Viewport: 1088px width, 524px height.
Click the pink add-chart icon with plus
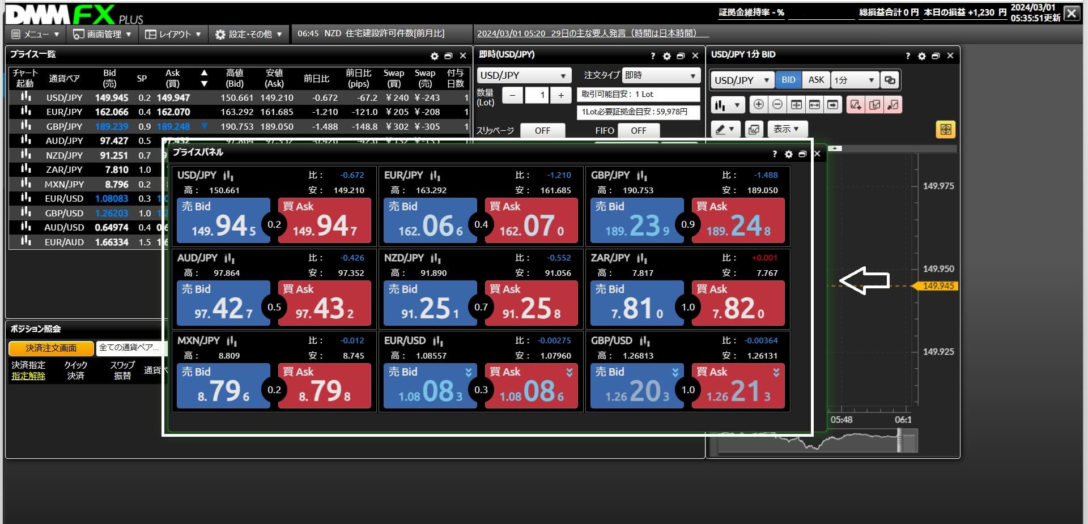[856, 105]
